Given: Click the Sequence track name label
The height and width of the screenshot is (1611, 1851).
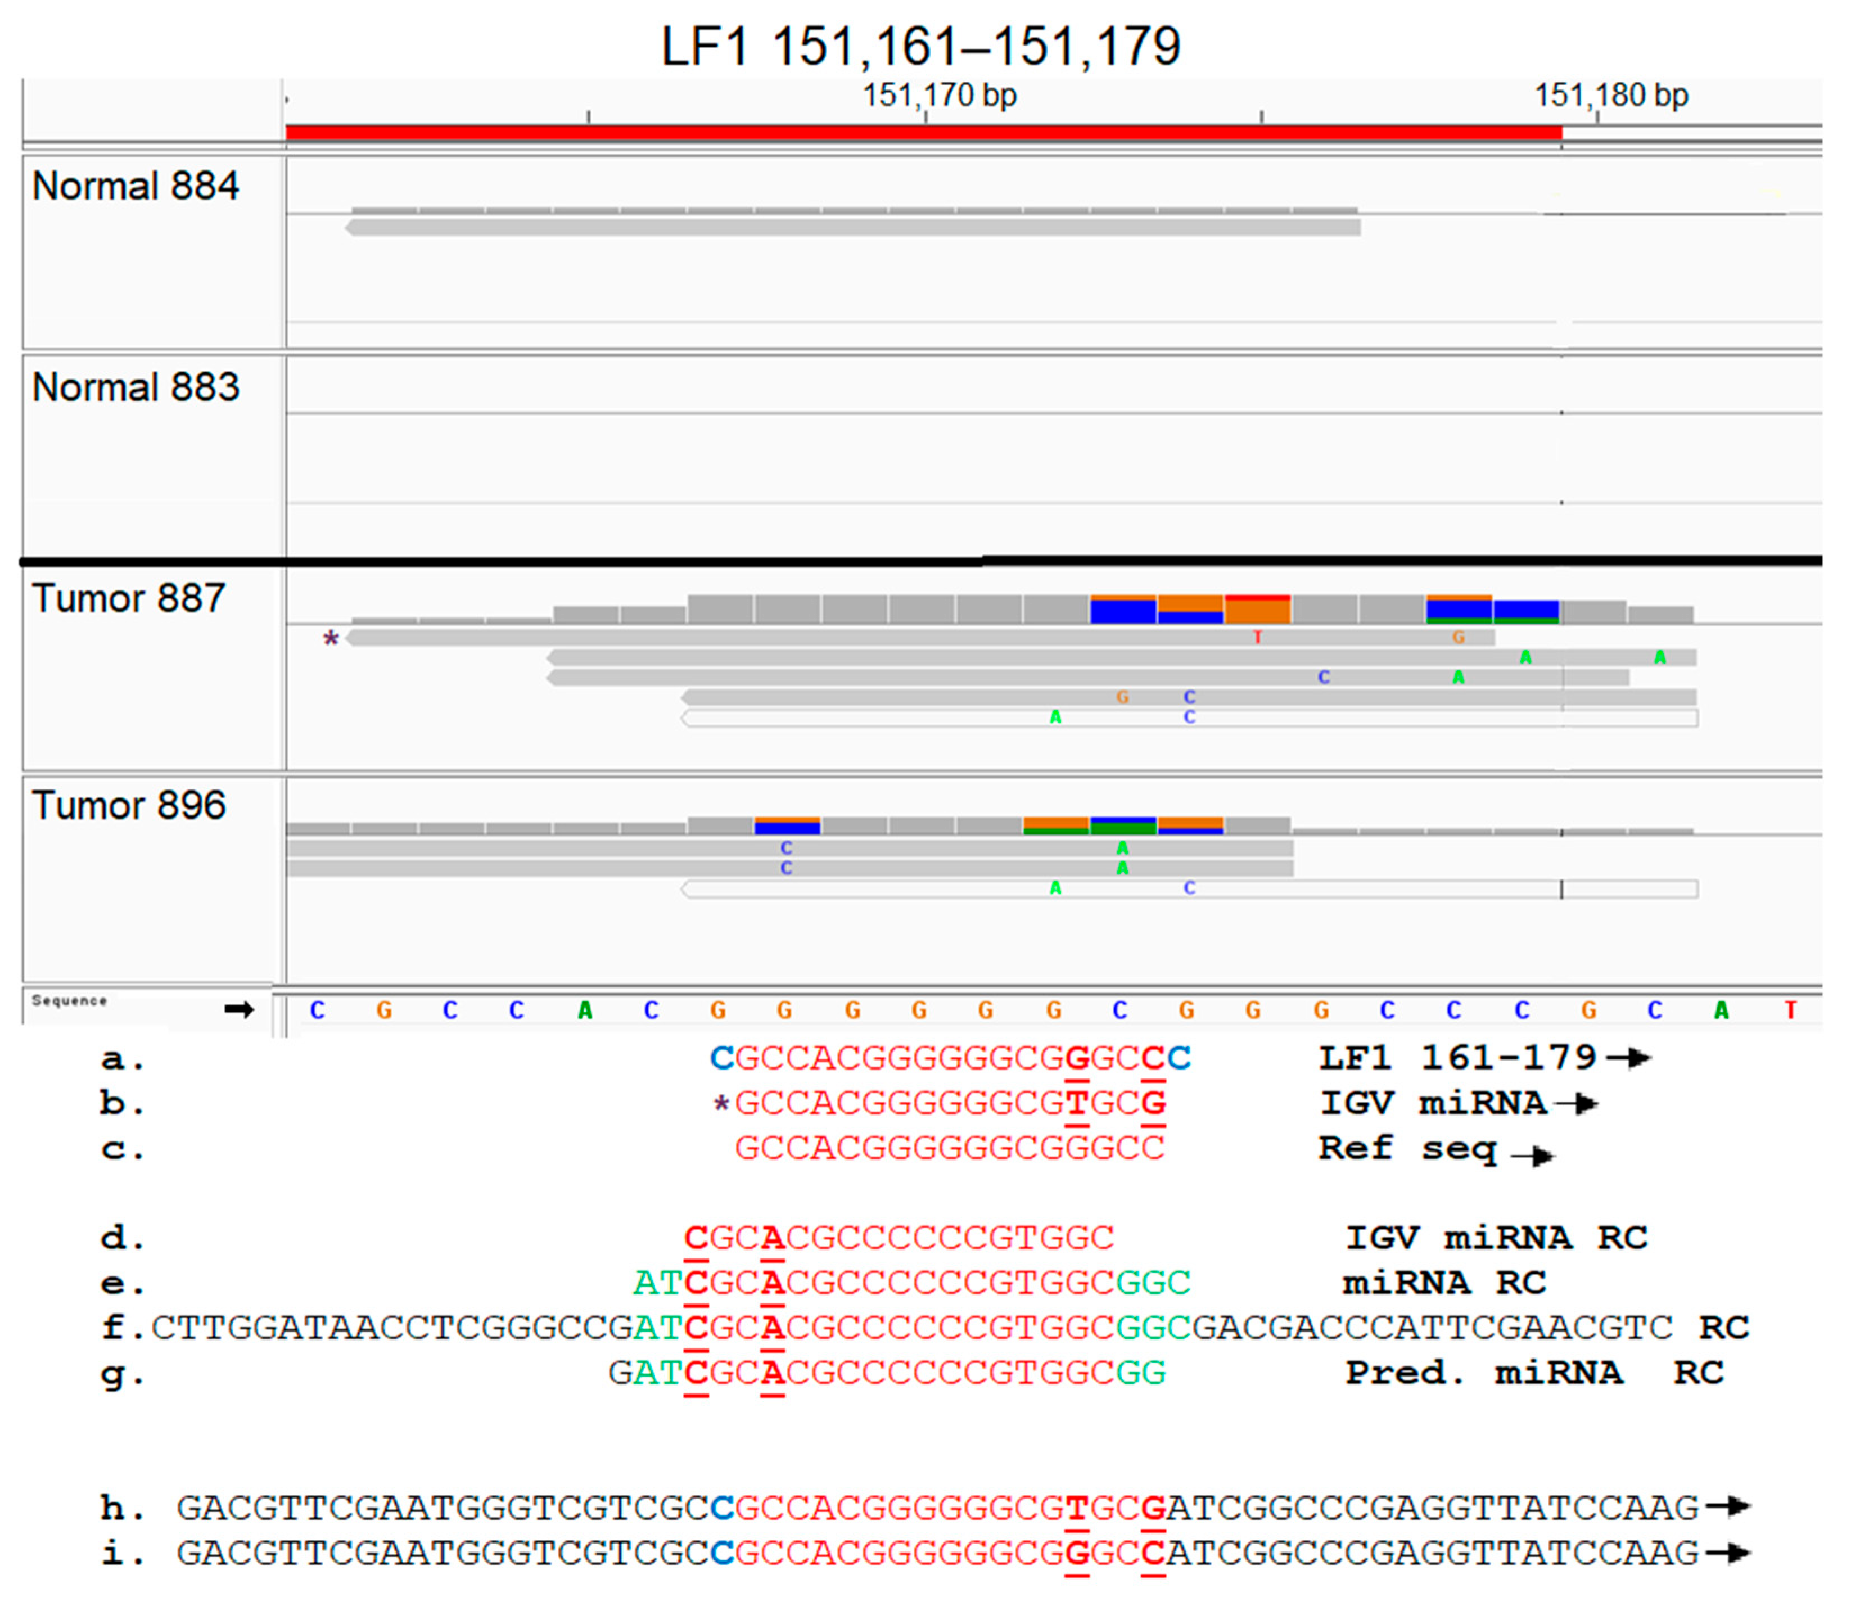Looking at the screenshot, I should [x=69, y=1000].
